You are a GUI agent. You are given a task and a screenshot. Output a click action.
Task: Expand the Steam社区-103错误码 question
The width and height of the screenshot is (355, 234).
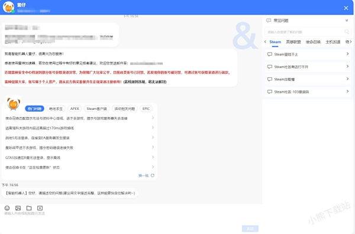point(347,91)
